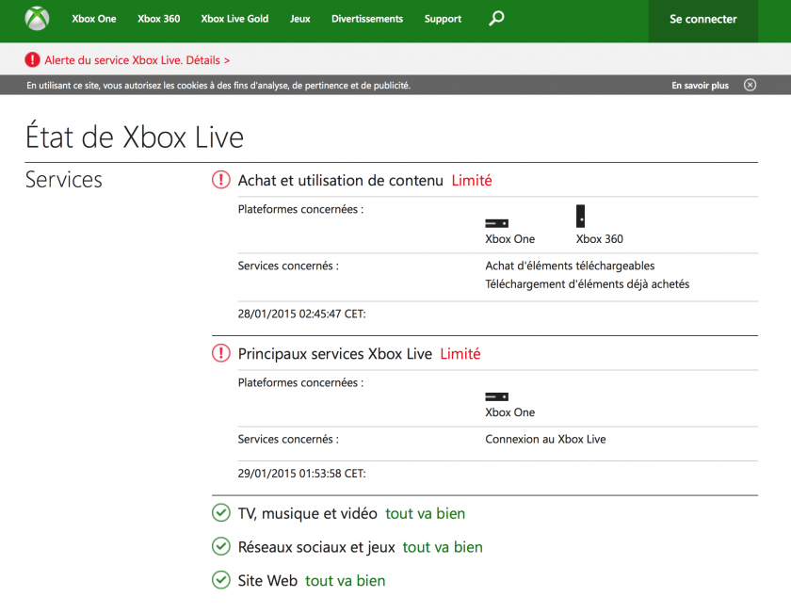Open the search magnifier icon

point(496,18)
